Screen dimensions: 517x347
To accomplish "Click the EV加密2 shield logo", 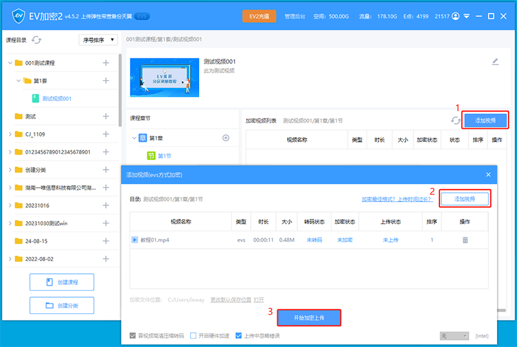I will (19, 16).
